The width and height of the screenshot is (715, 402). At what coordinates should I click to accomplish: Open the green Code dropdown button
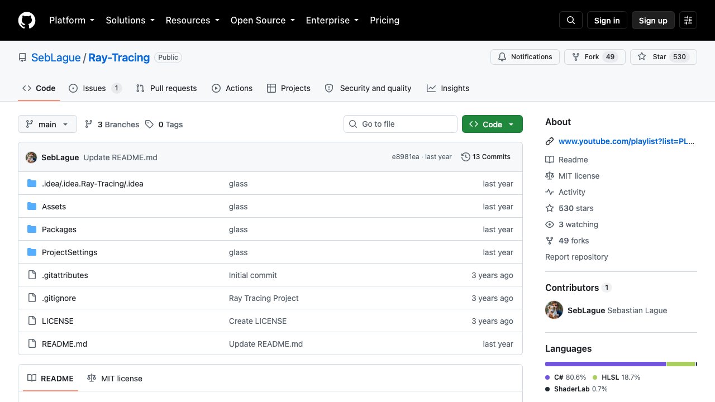point(492,125)
